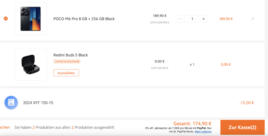
Task: Increase POCO M6 Pro quantity with plus
Action: pyautogui.click(x=203, y=19)
